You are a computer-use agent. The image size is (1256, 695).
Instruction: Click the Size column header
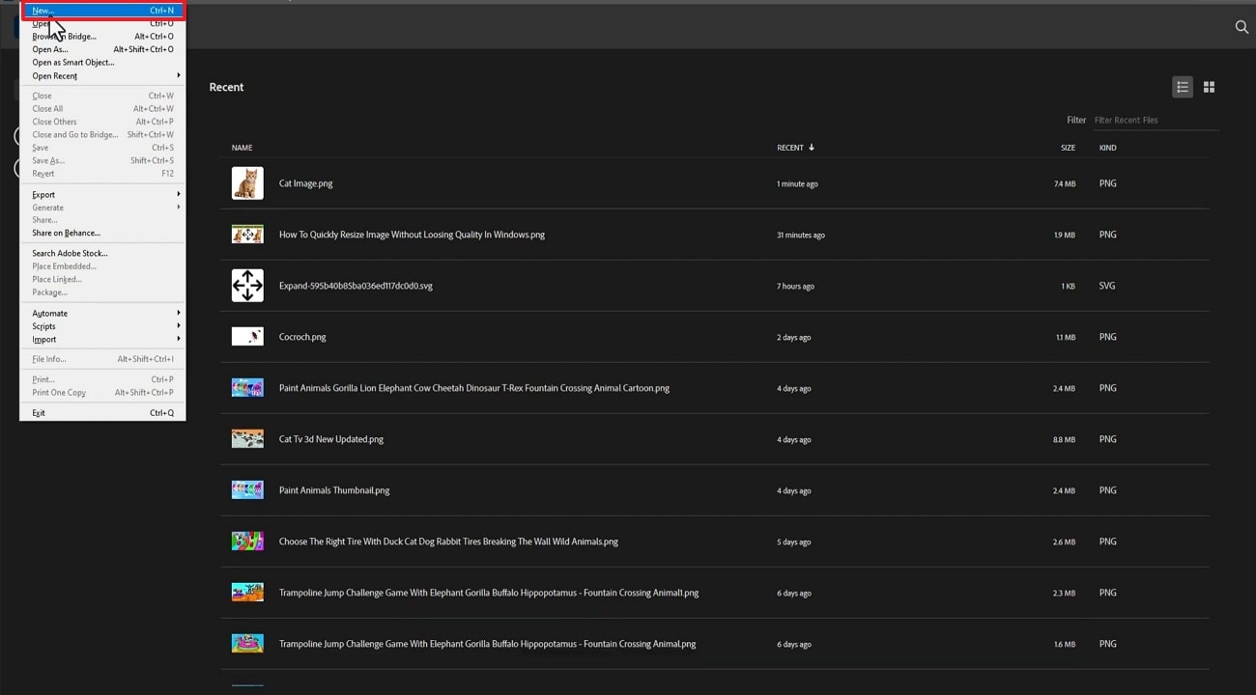[1068, 148]
